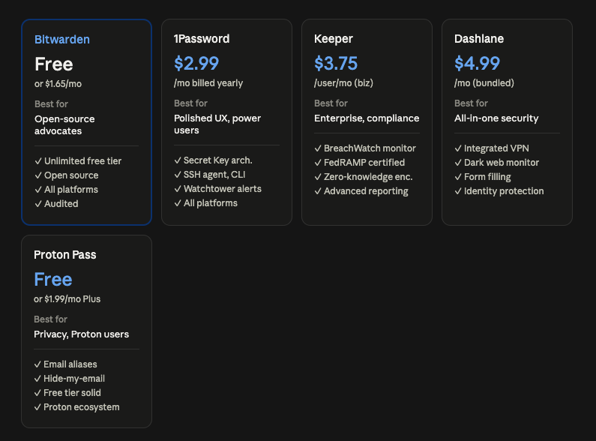596x441 pixels.
Task: Click checkmark beside BreachWatch monitor
Action: (318, 148)
